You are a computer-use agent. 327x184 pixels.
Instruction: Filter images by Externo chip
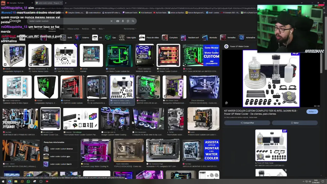click(83, 38)
